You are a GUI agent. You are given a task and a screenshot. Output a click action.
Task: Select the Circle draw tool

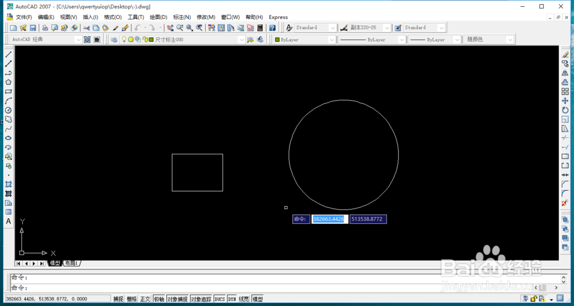tap(9, 110)
